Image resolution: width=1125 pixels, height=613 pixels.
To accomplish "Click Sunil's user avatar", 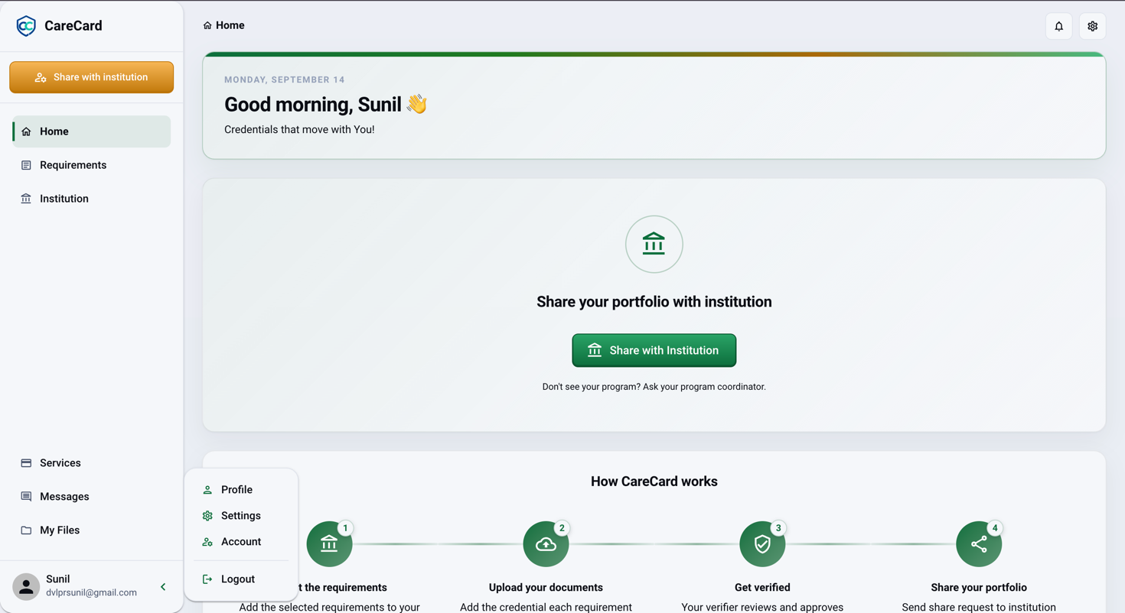I will pyautogui.click(x=26, y=586).
